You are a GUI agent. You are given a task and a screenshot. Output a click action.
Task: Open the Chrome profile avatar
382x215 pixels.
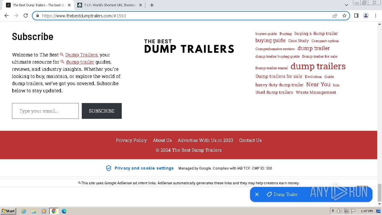[366, 16]
